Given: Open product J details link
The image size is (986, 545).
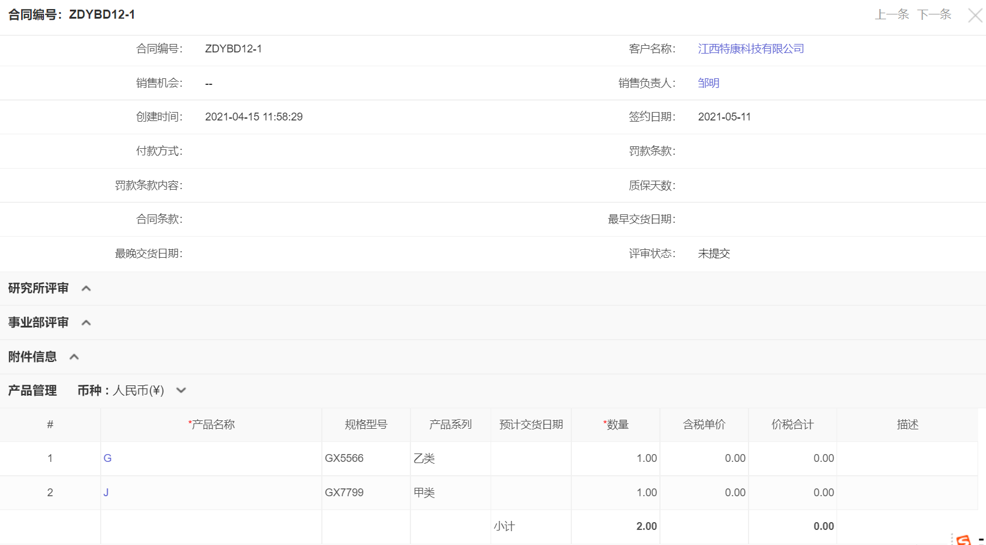Looking at the screenshot, I should [105, 493].
